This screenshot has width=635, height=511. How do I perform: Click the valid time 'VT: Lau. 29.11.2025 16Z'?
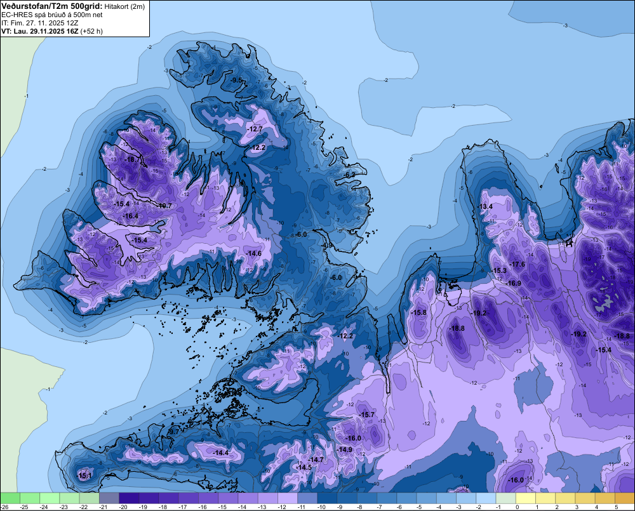[x=40, y=31]
